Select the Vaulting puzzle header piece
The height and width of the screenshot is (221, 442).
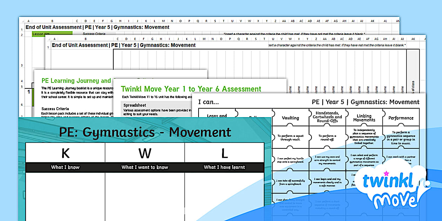pos(291,118)
